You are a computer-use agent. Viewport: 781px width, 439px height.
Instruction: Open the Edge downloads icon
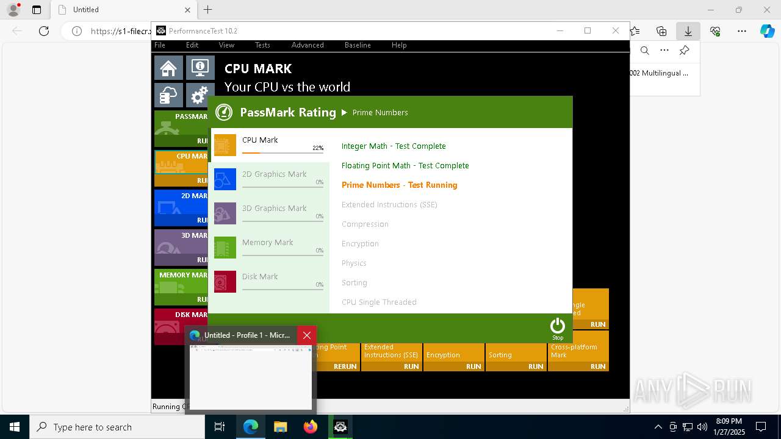point(688,31)
